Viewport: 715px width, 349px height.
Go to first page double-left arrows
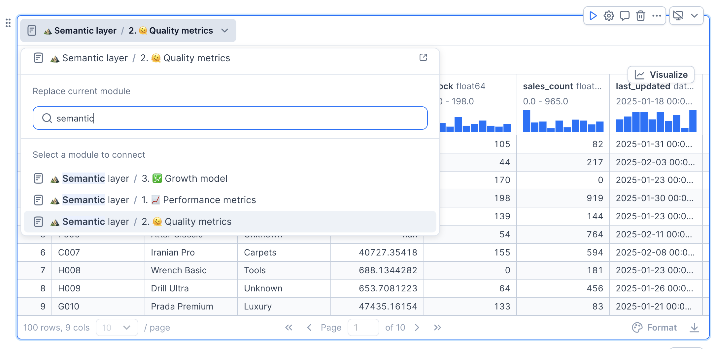(x=289, y=328)
